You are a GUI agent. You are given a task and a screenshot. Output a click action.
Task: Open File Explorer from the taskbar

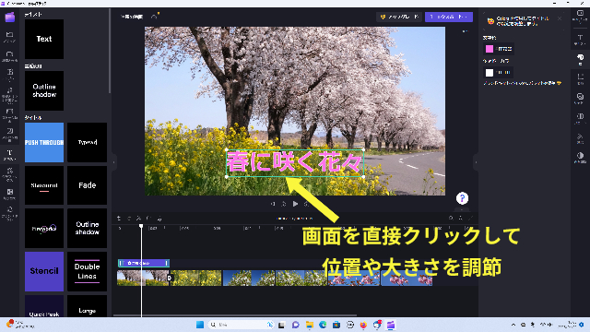310,325
